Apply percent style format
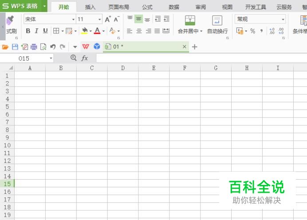The height and width of the screenshot is (220, 307). pos(253,31)
